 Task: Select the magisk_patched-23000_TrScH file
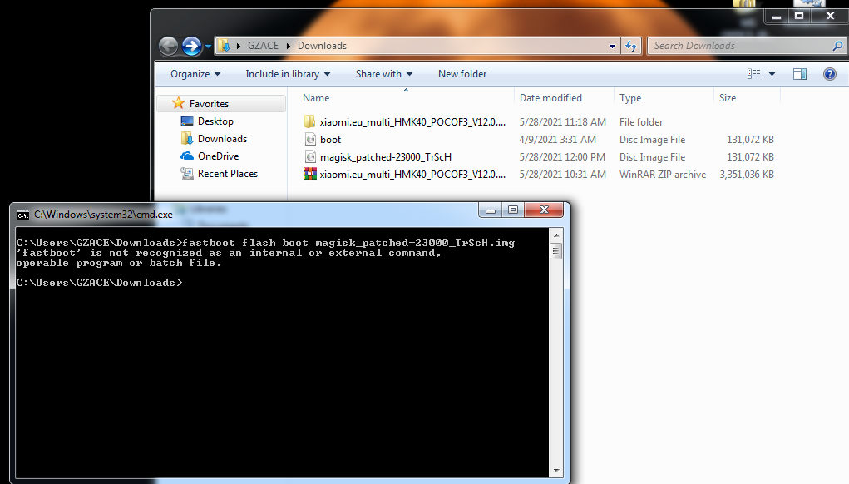coord(386,157)
